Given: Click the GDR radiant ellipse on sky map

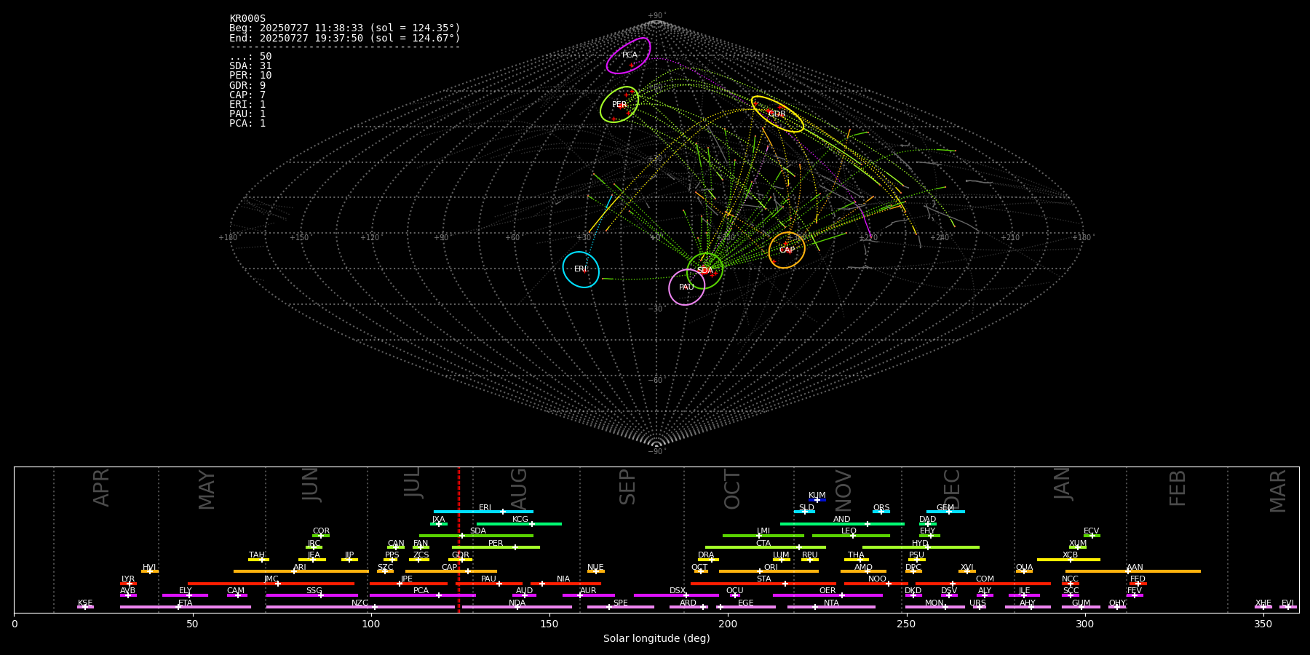Looking at the screenshot, I should pos(777,114).
